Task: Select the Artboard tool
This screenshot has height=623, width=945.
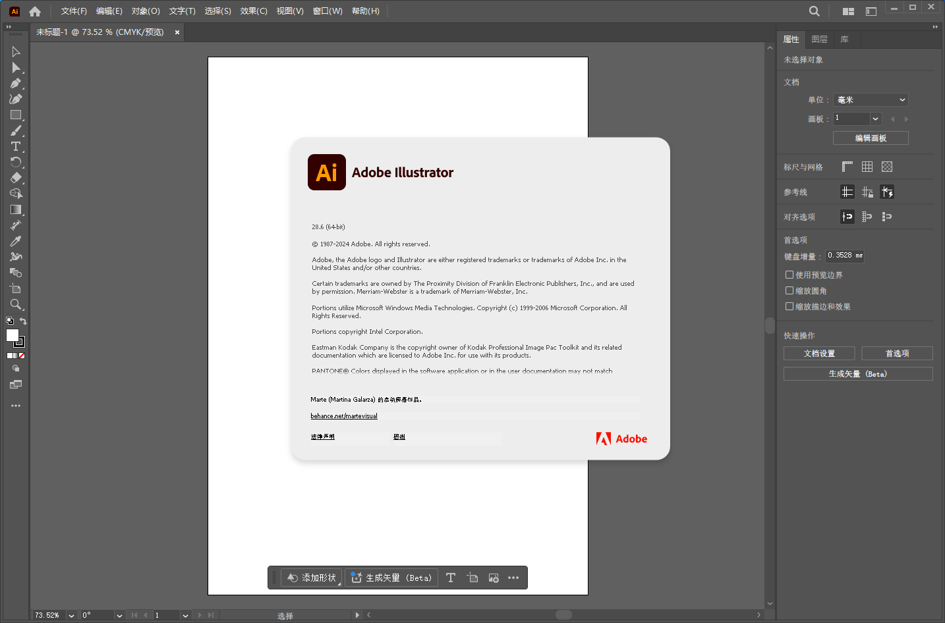Action: (16, 288)
